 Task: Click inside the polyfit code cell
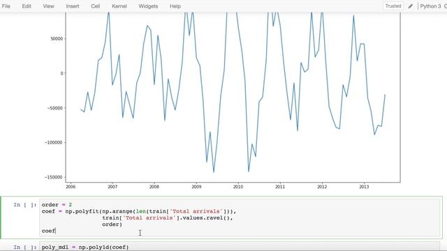tap(240, 218)
